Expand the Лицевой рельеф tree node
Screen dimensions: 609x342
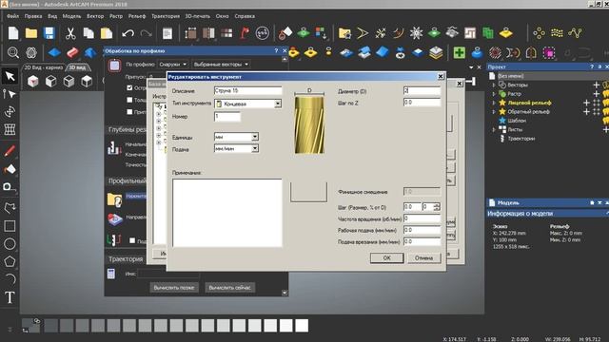coord(494,103)
